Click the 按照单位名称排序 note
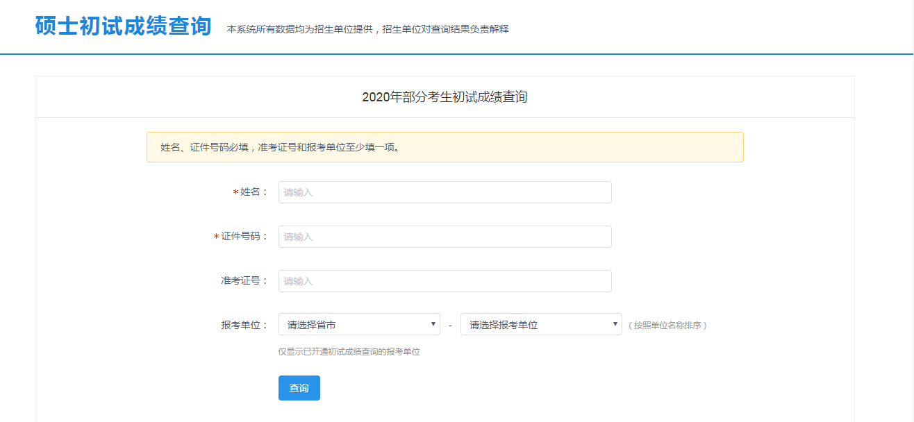This screenshot has height=422, width=914. (x=667, y=325)
